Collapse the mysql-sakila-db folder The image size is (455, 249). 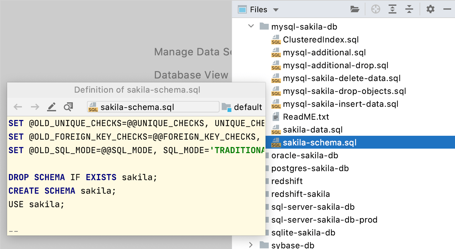point(251,26)
